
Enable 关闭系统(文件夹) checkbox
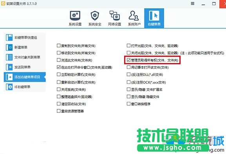click(58, 89)
